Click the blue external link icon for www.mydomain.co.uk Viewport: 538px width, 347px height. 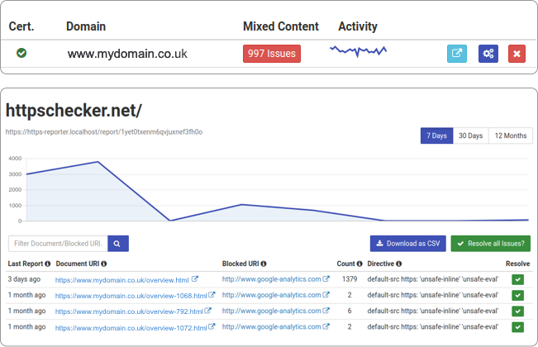[x=457, y=54]
